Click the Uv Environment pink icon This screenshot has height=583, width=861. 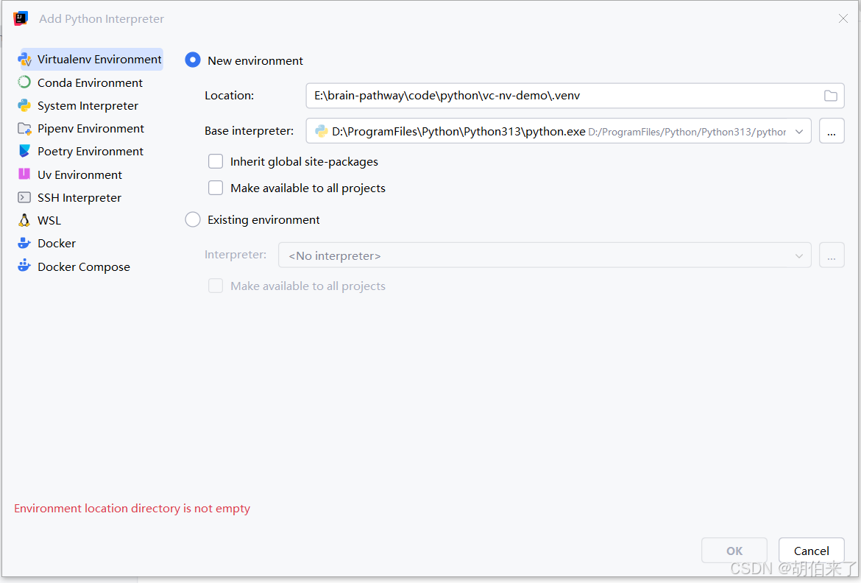pos(24,174)
